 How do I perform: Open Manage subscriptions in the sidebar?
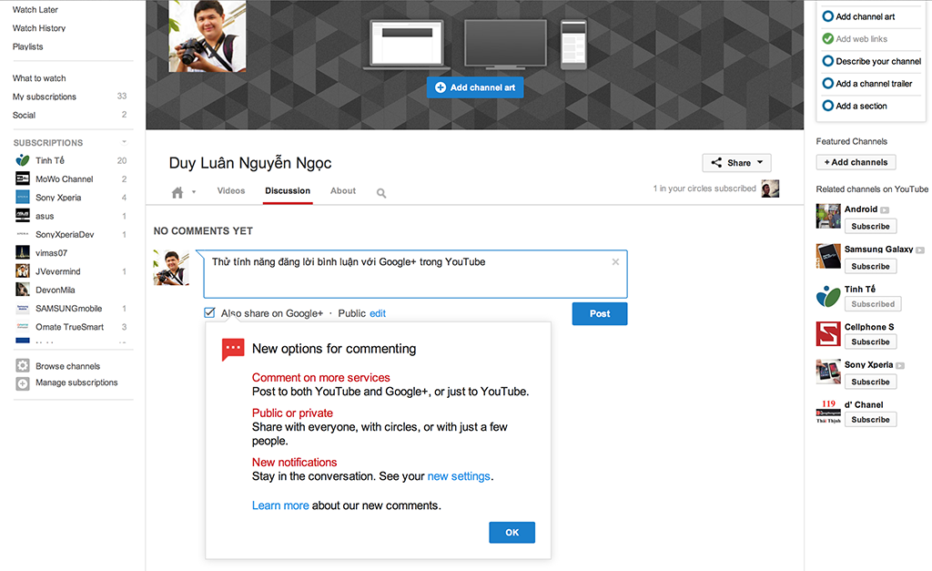[x=76, y=382]
